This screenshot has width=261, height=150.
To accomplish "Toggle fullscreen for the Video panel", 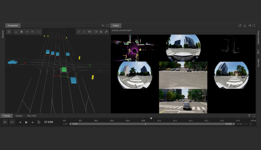I will (x=254, y=25).
